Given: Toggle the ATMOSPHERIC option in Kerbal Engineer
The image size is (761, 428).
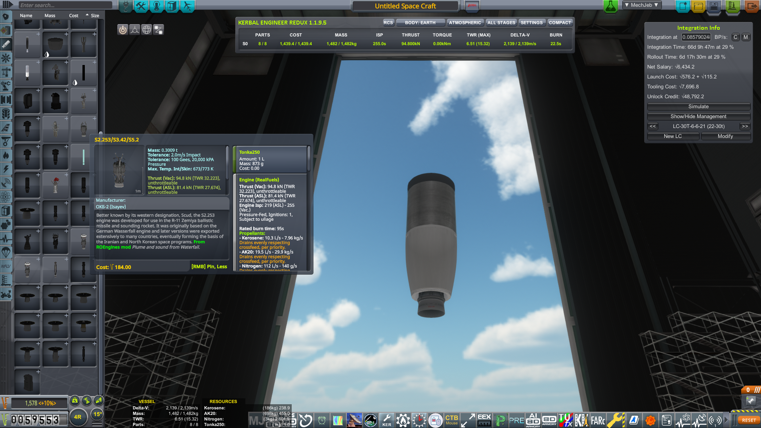Looking at the screenshot, I should 465,23.
